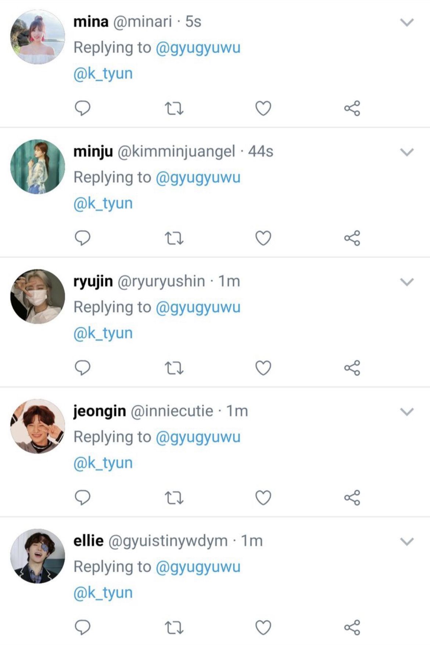Like ryujin's tweet with the heart

pyautogui.click(x=263, y=368)
